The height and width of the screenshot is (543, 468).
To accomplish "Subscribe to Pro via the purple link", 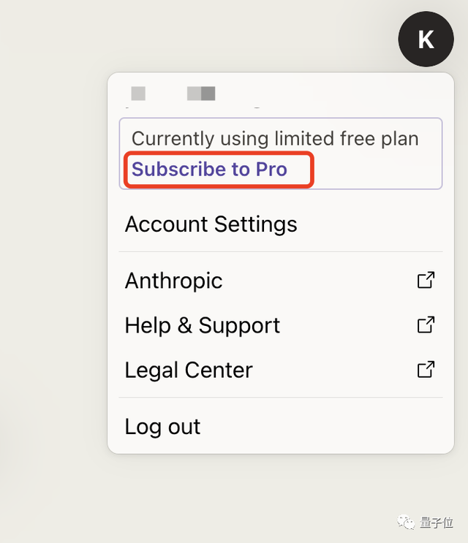I will coord(209,170).
